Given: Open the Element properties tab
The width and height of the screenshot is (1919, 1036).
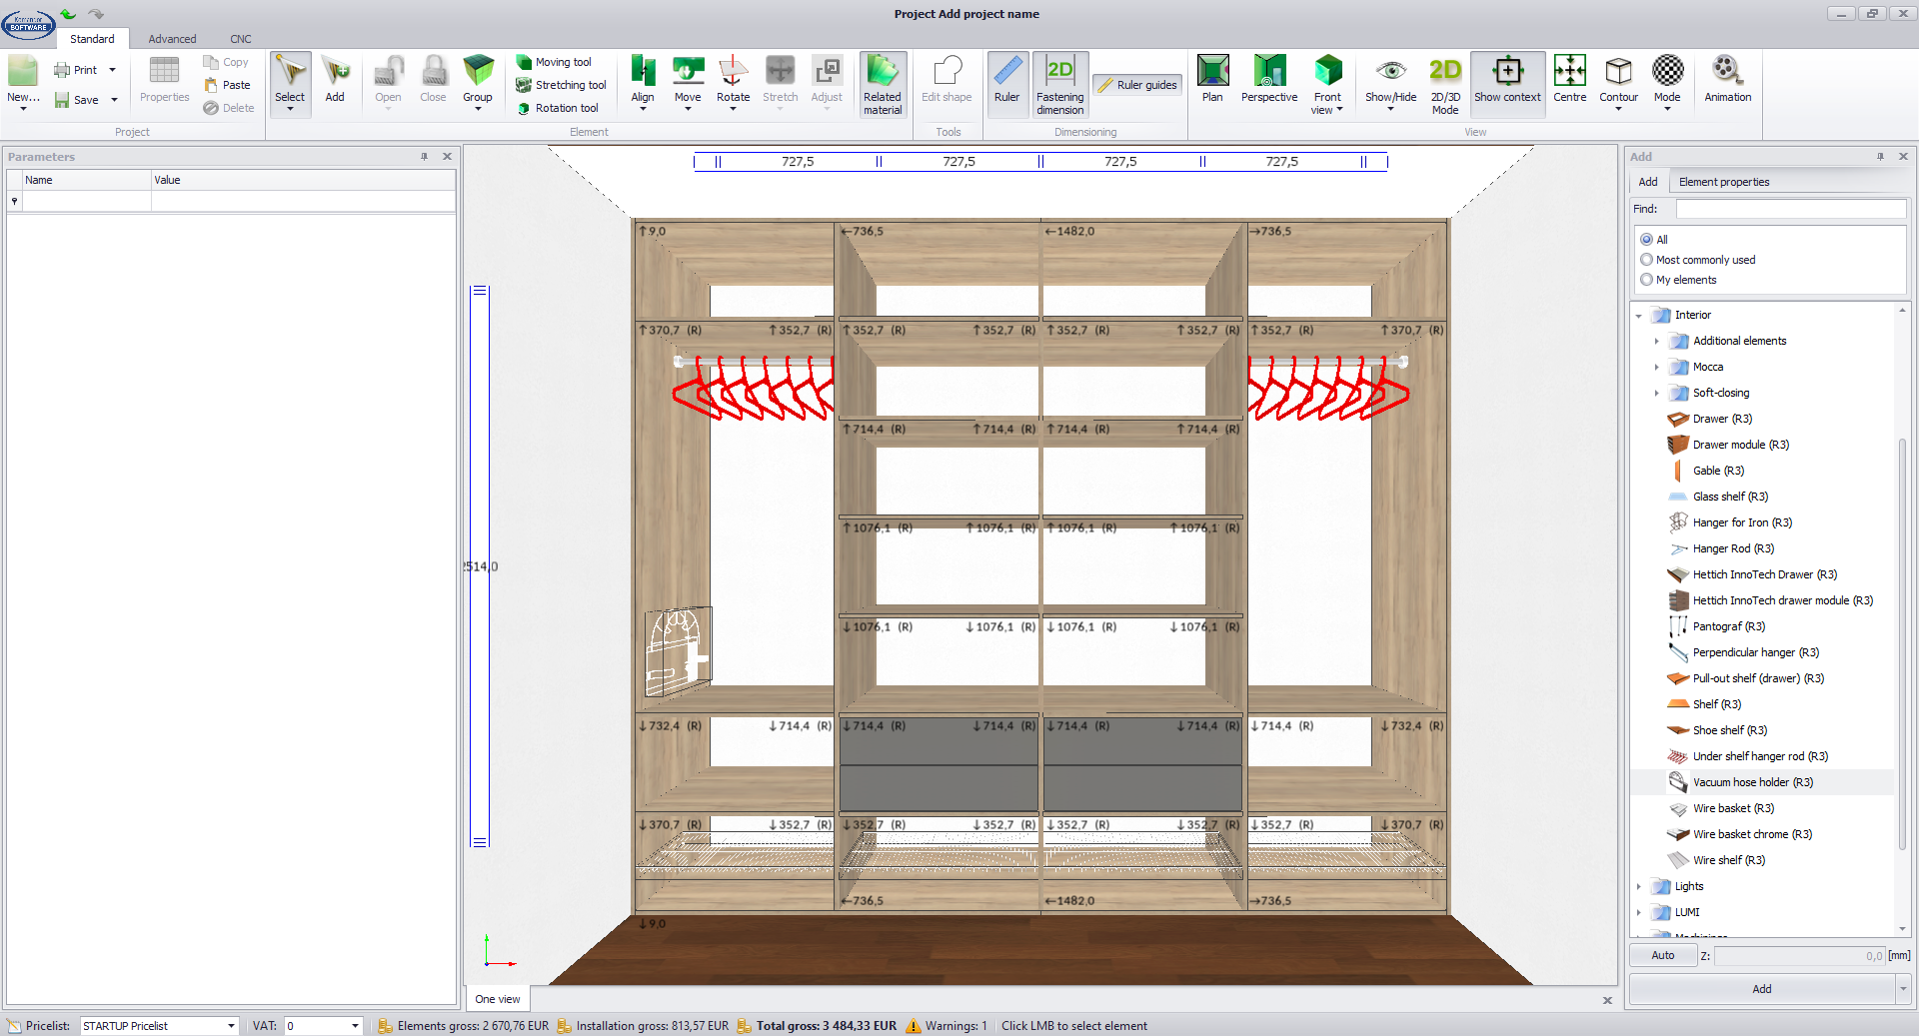Looking at the screenshot, I should point(1723,182).
